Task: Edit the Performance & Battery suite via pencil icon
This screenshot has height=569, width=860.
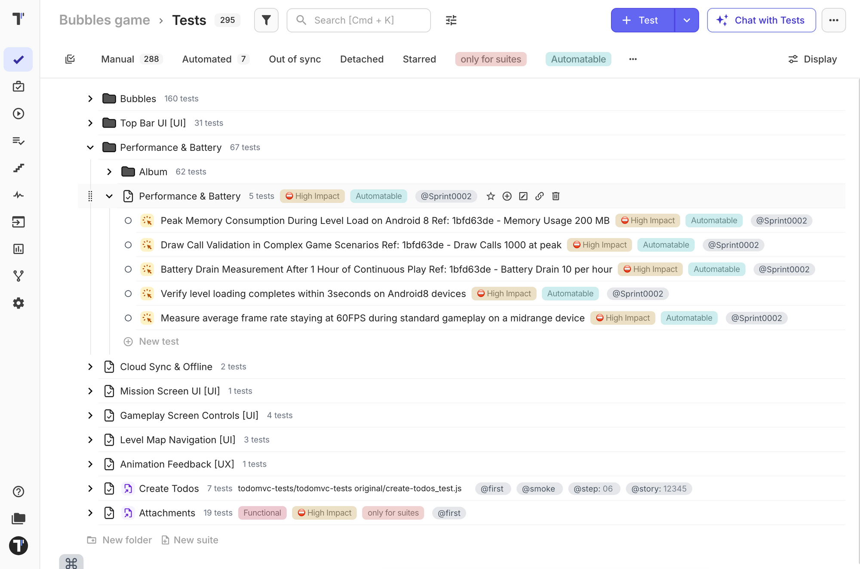Action: 523,196
